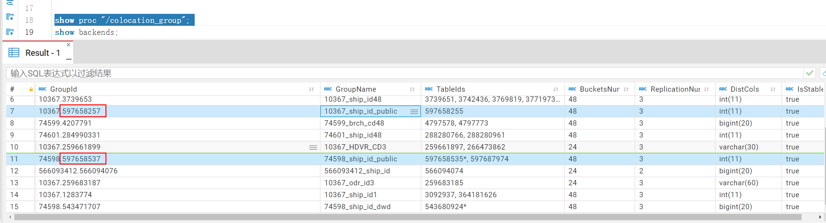Image resolution: width=826 pixels, height=223 pixels.
Task: Click the horizontal scrollbar at the bottom
Action: coord(407,217)
